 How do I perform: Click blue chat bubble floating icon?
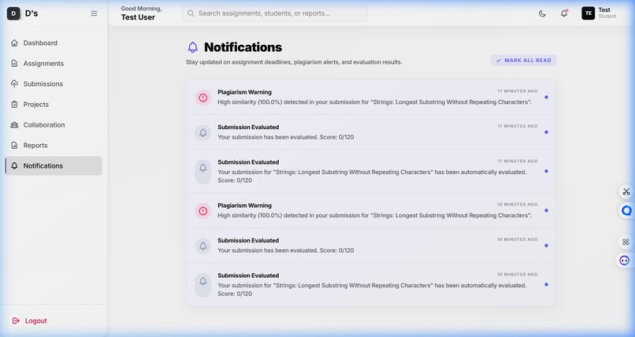(x=626, y=211)
